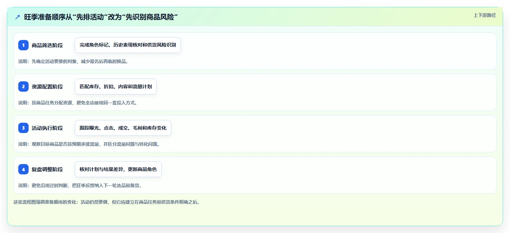This screenshot has height=233, width=510.
Task: Click the 上下游路径 label
Action: [484, 15]
